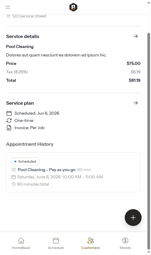Click the Saturday, June 6, 2026 appointment date
Viewport: 151px width, 255px height.
39,177
